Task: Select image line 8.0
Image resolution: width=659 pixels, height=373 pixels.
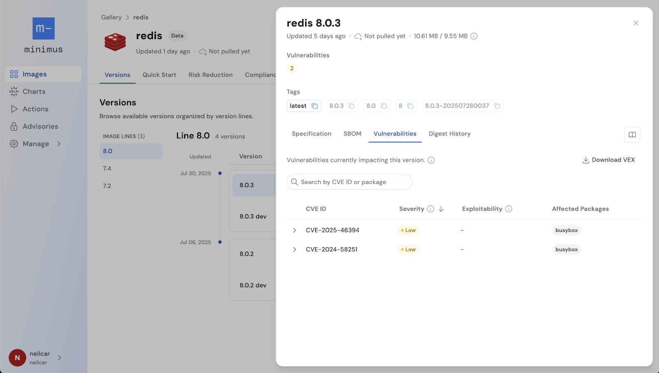Action: tap(131, 151)
